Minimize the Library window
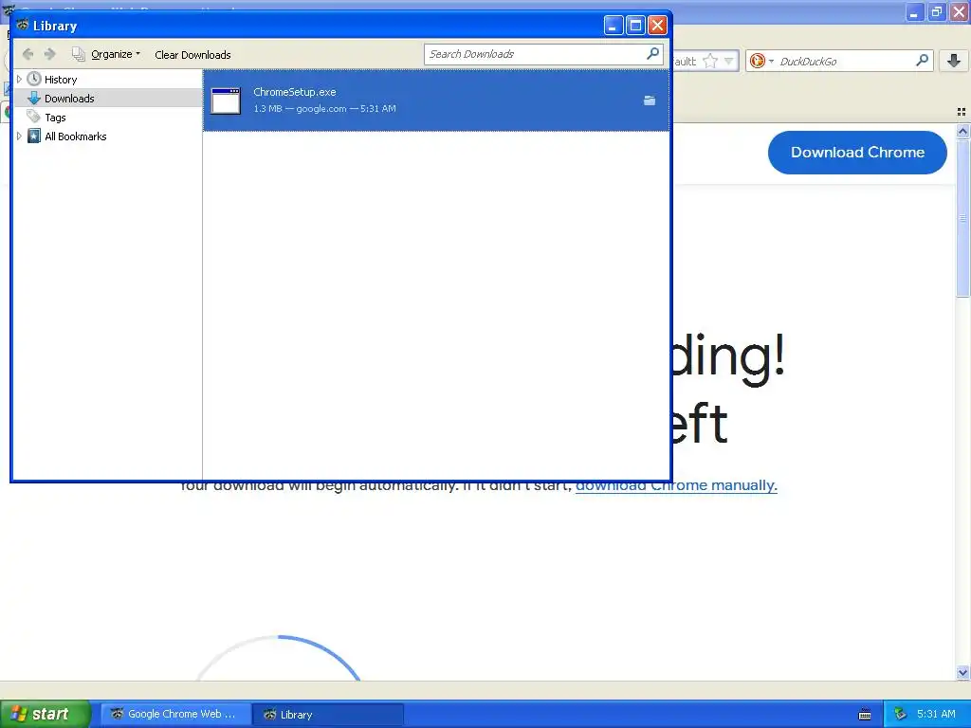This screenshot has width=971, height=728. point(614,26)
